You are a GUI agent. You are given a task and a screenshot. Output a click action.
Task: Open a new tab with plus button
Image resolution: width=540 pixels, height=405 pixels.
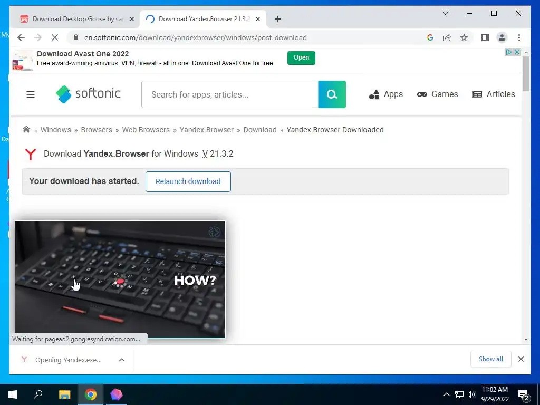(x=278, y=19)
